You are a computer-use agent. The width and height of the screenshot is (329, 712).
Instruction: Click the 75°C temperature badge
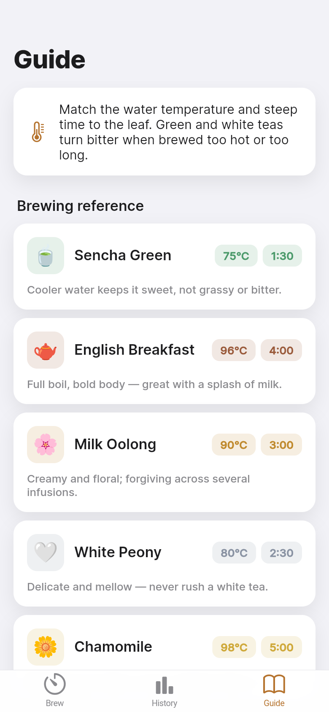(x=236, y=256)
